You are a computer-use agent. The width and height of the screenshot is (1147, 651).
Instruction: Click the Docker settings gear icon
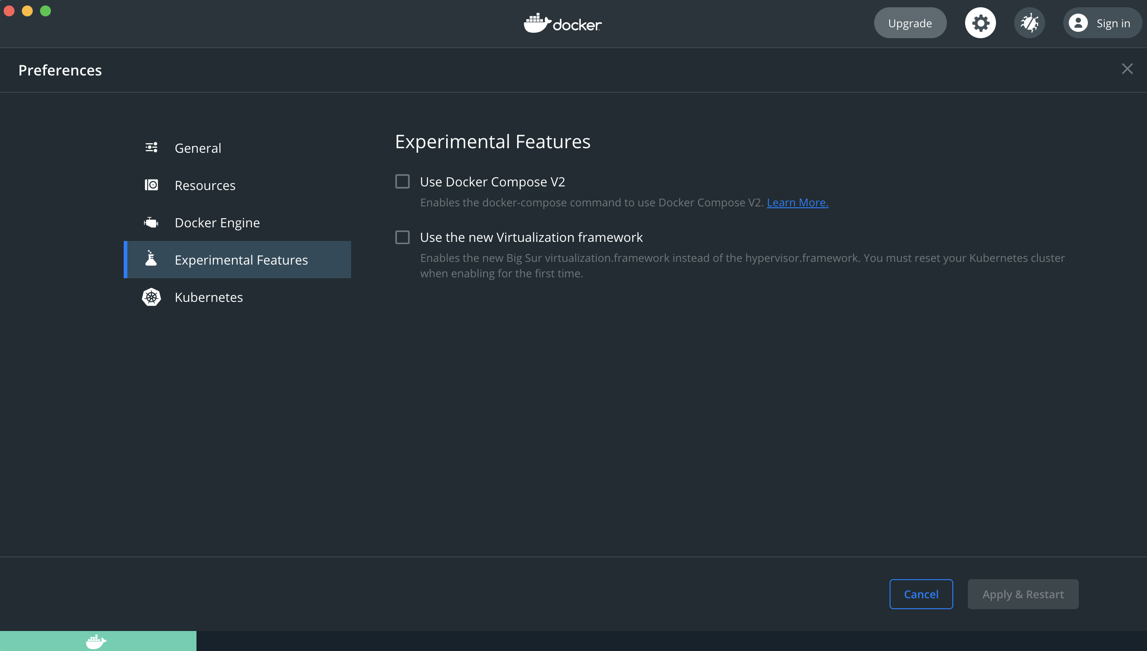pyautogui.click(x=981, y=22)
